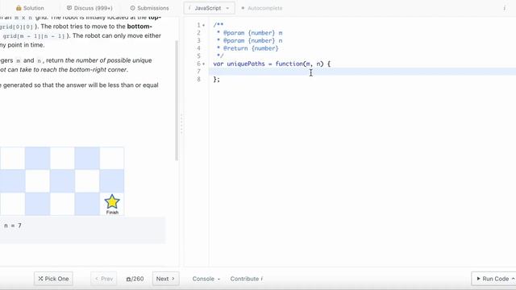The height and width of the screenshot is (290, 516).
Task: Collapse the function fold arrow on line 6
Action: [x=204, y=64]
